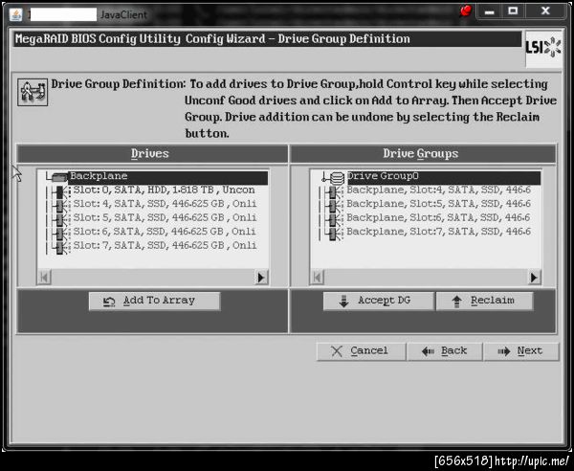Minimize the JavaClient window
The image size is (574, 471).
pyautogui.click(x=490, y=11)
